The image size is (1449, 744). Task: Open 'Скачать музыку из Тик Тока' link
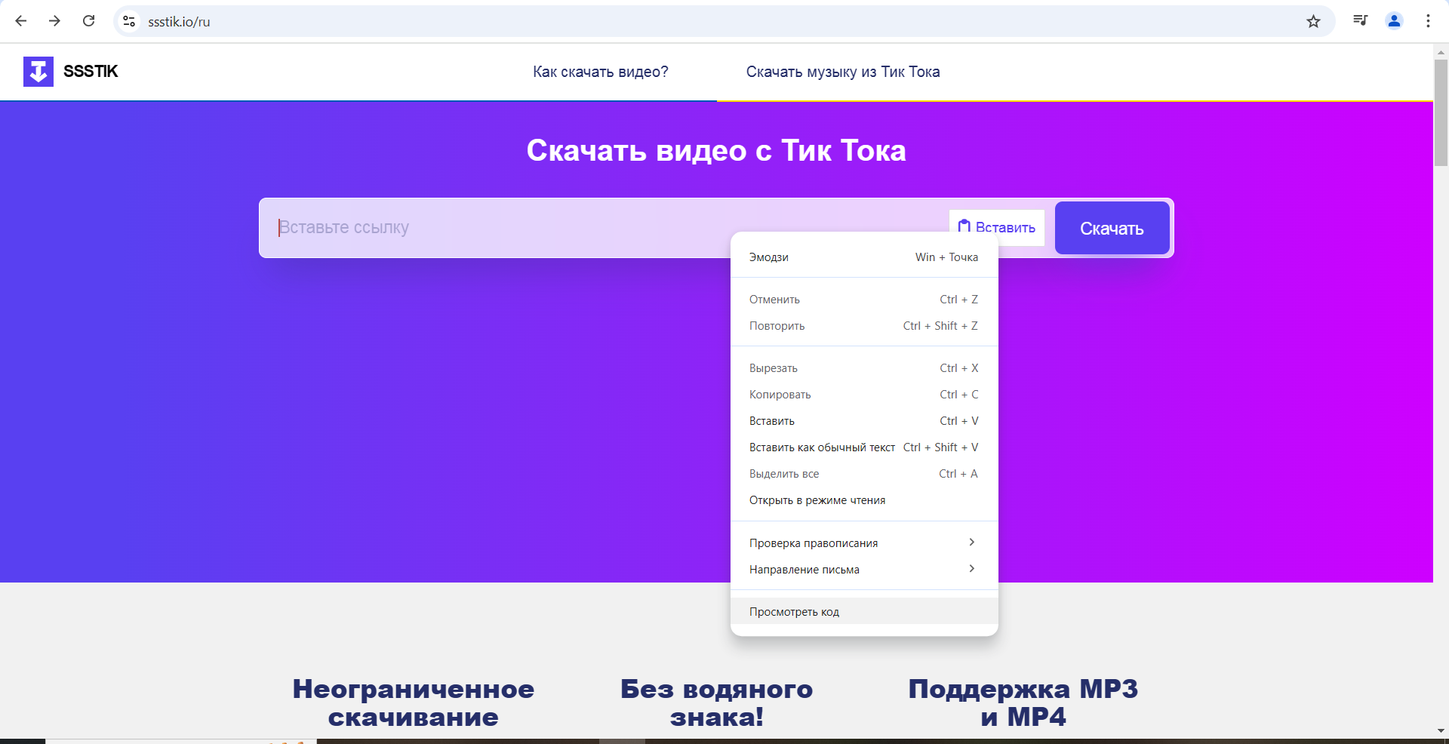click(x=843, y=72)
